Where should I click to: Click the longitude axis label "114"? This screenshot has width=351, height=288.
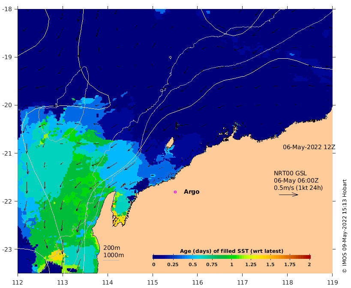tap(108, 282)
